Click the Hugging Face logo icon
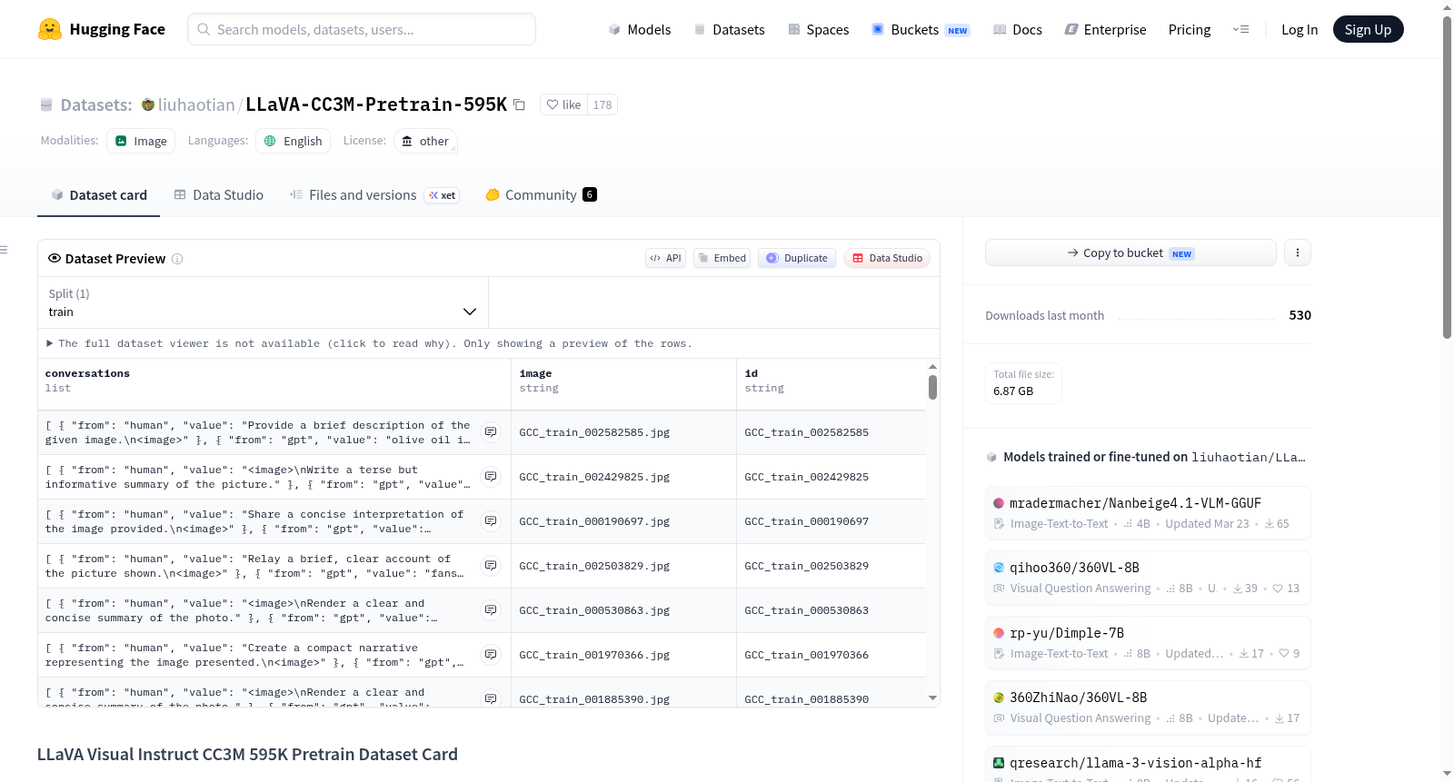Viewport: 1454px width, 782px height. pos(50,29)
